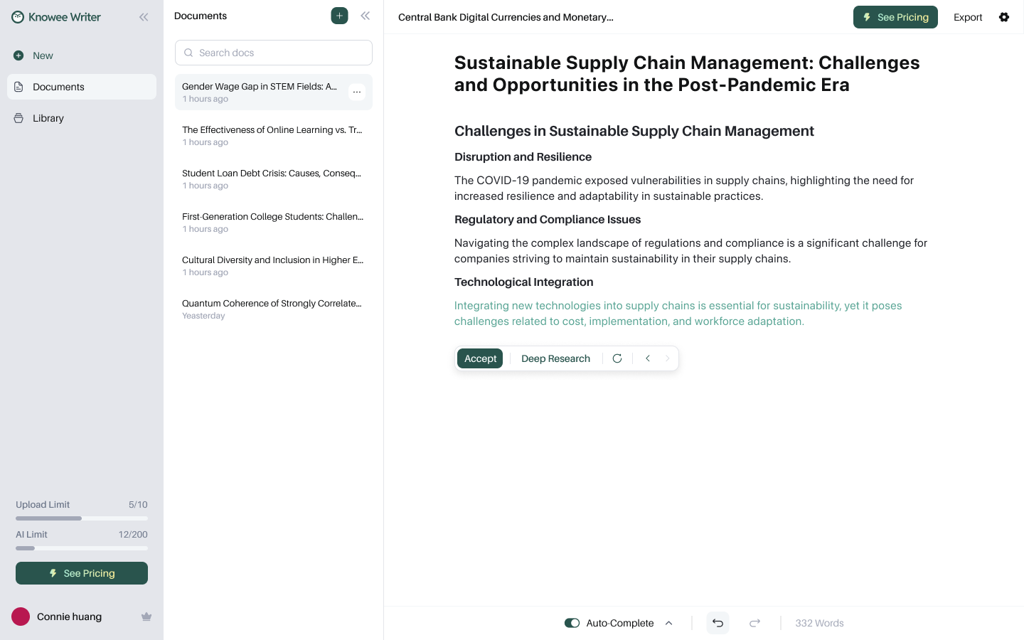1024x640 pixels.
Task: Click the AI Limit progress bar
Action: tap(82, 548)
